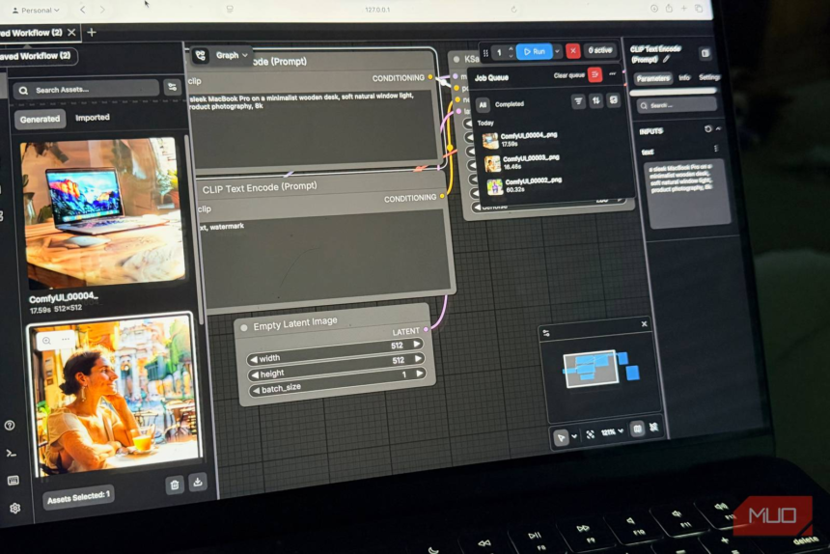Switch to the Generated assets tab
The width and height of the screenshot is (830, 554).
point(40,119)
